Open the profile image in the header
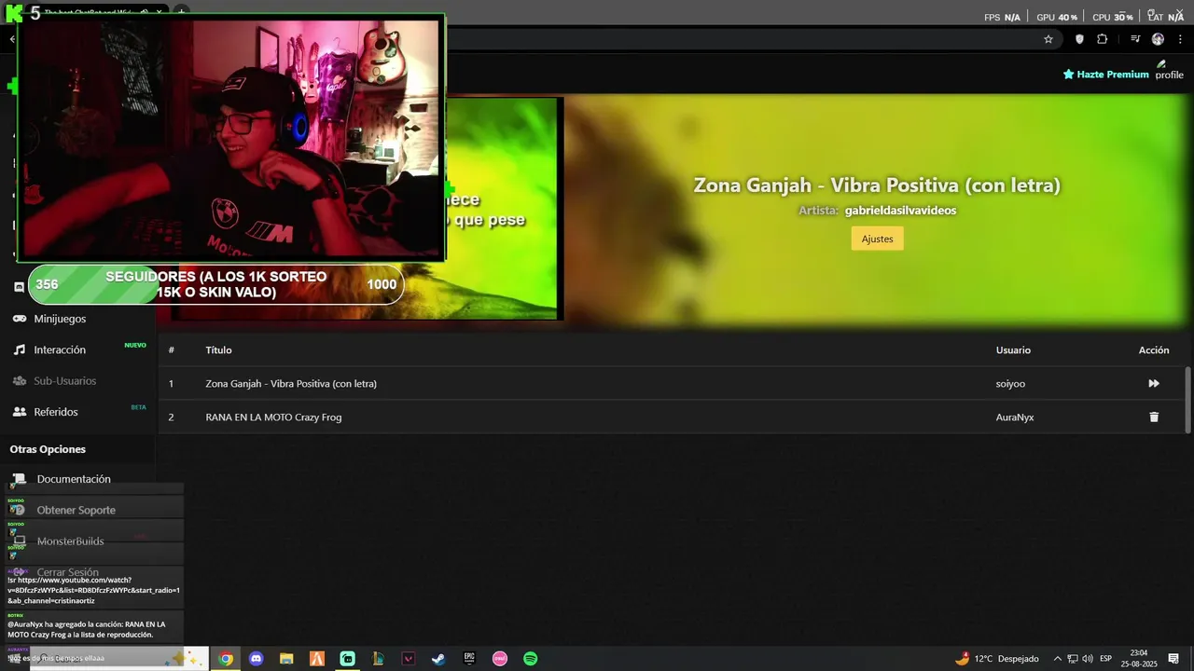The height and width of the screenshot is (671, 1194). tap(1169, 70)
